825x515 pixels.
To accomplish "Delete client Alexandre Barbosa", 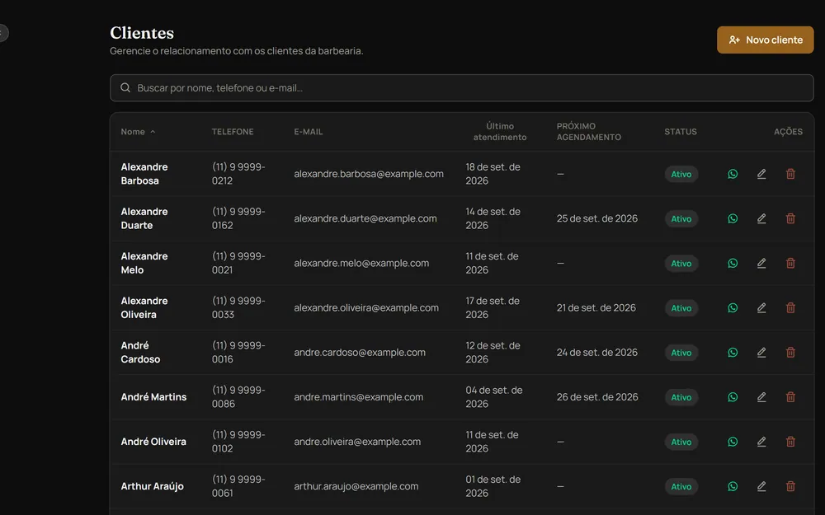I will coord(790,174).
